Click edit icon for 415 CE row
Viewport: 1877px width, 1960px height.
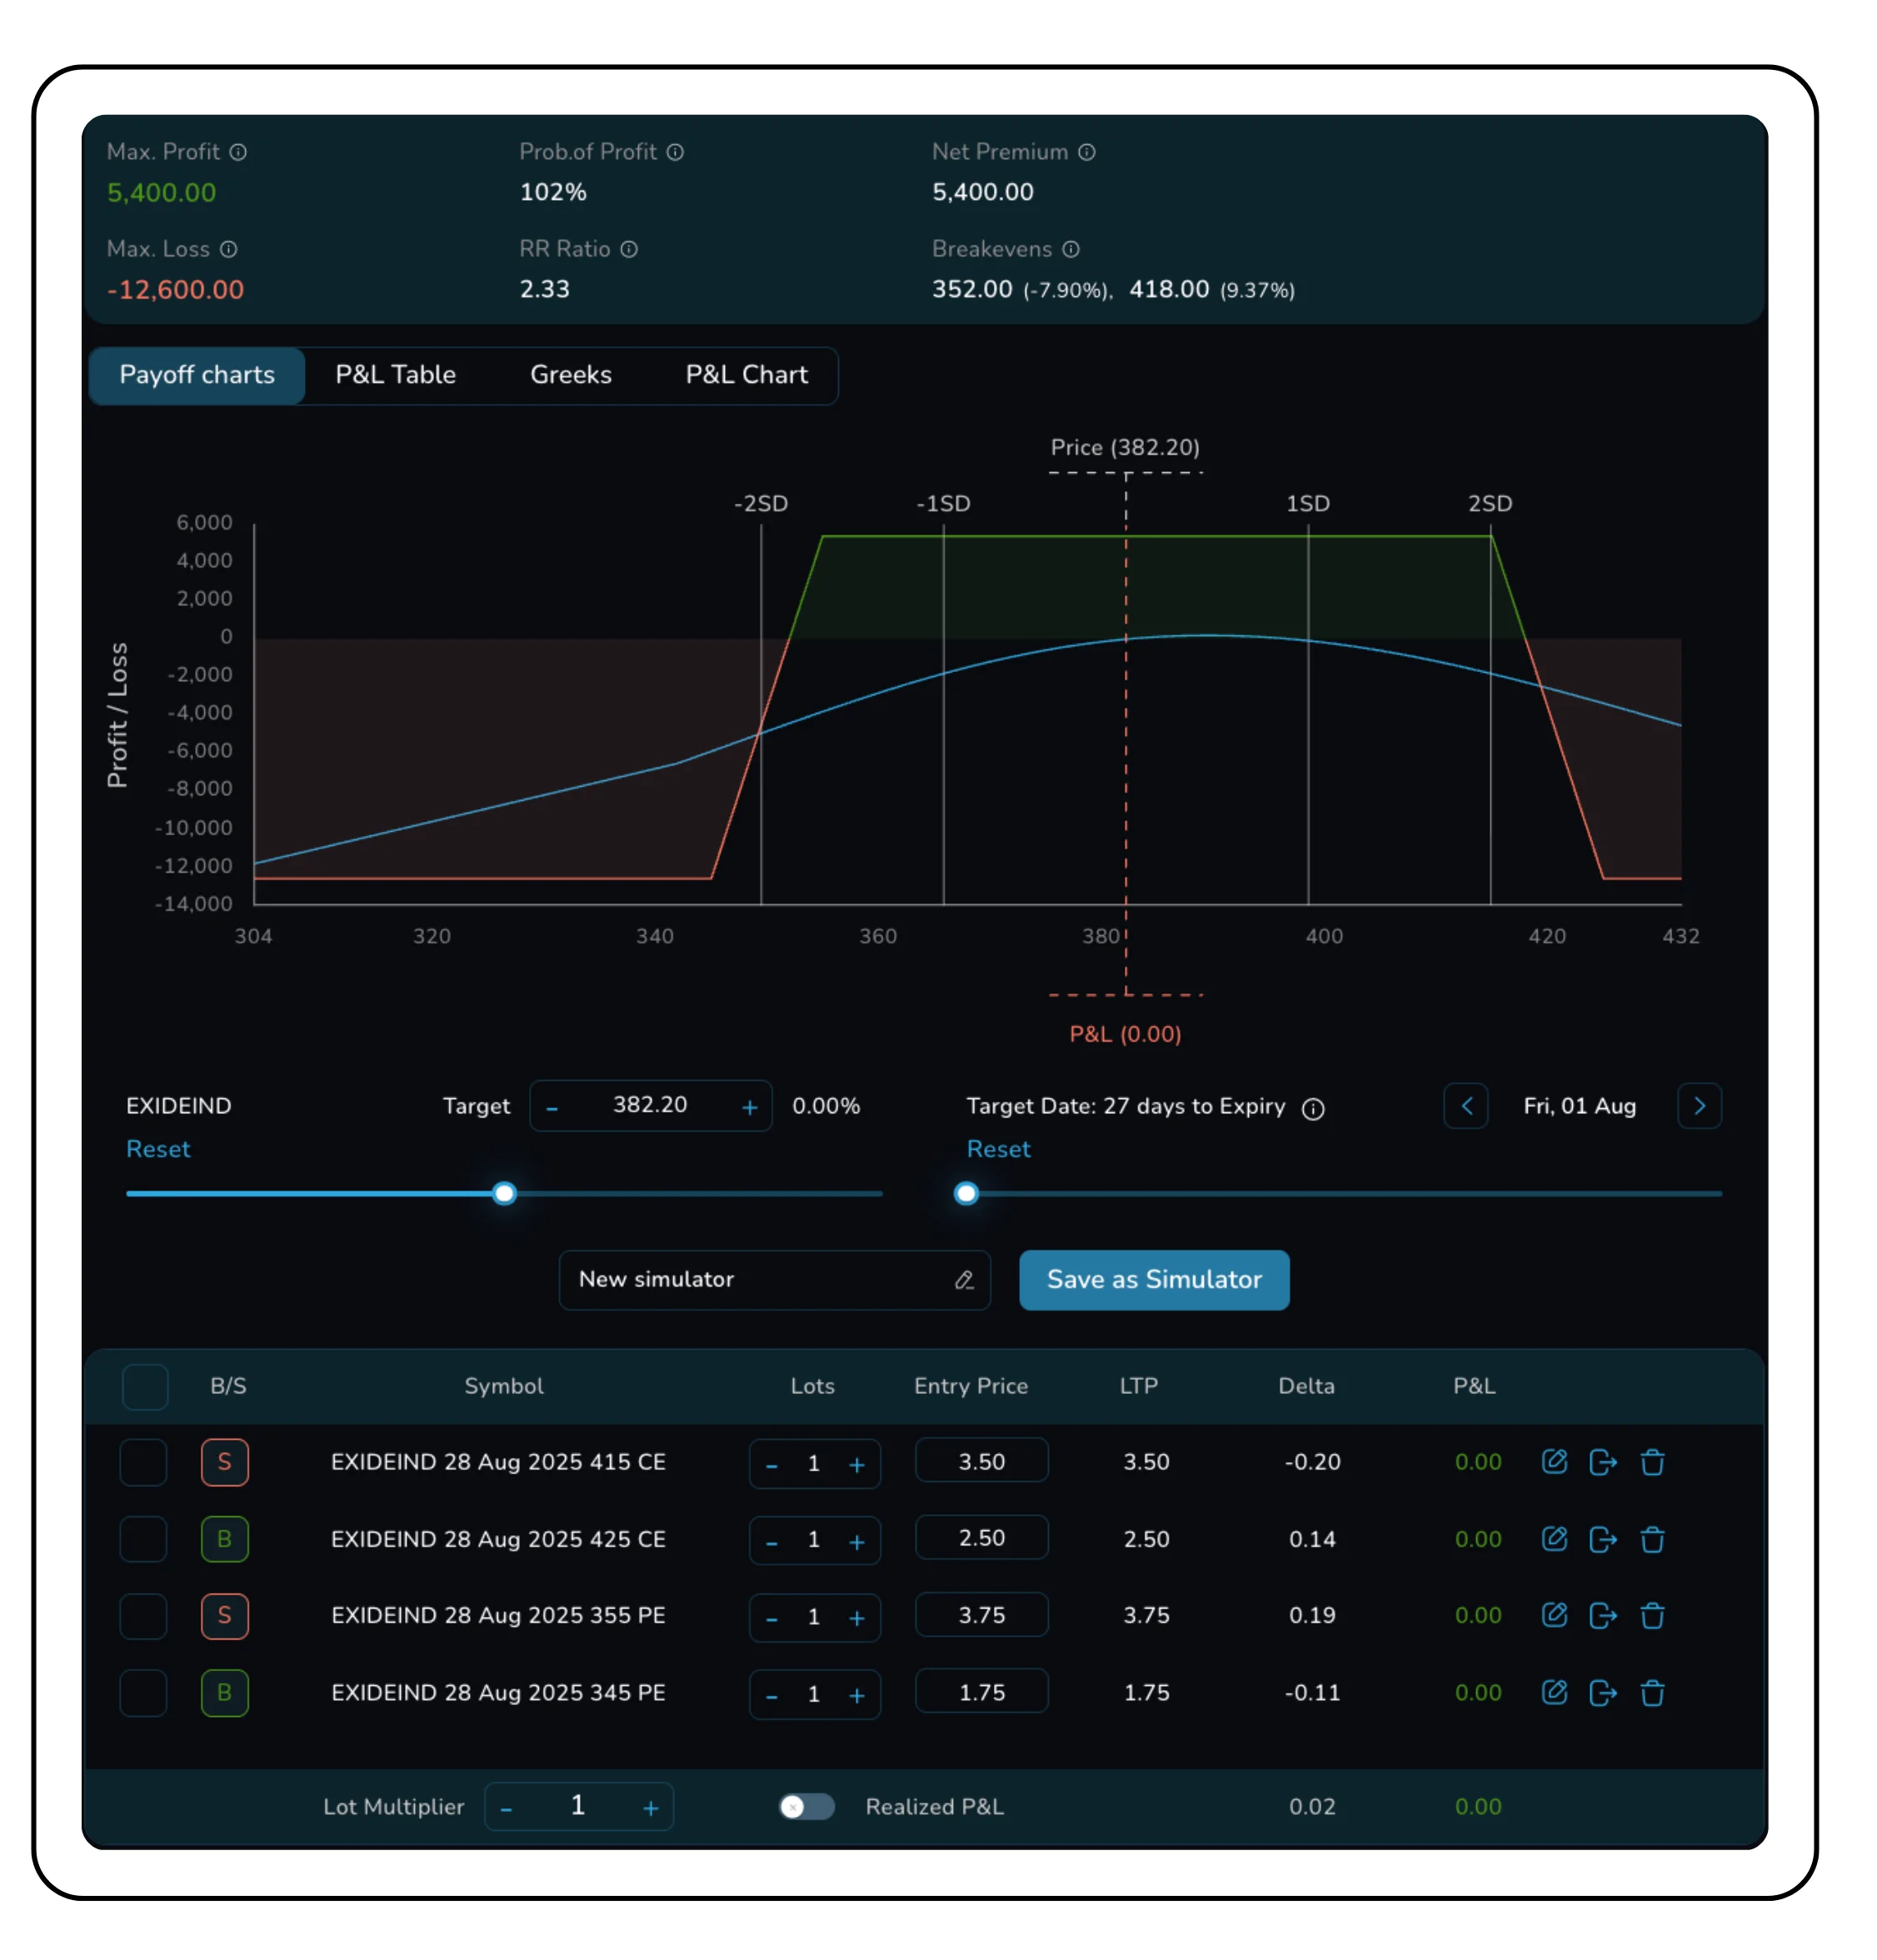pyautogui.click(x=1554, y=1462)
